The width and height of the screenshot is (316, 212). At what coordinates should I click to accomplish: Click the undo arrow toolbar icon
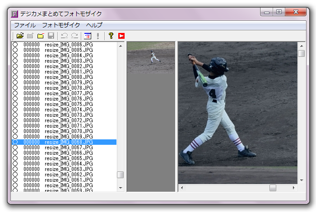coord(64,36)
